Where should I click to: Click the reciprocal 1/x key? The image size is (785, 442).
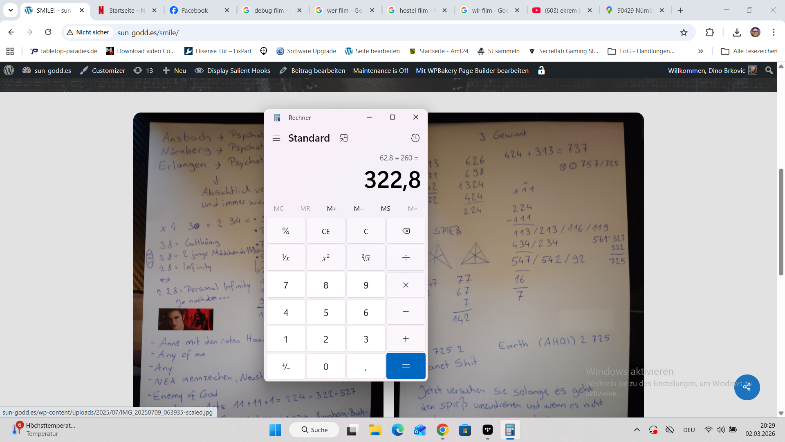[x=286, y=258]
